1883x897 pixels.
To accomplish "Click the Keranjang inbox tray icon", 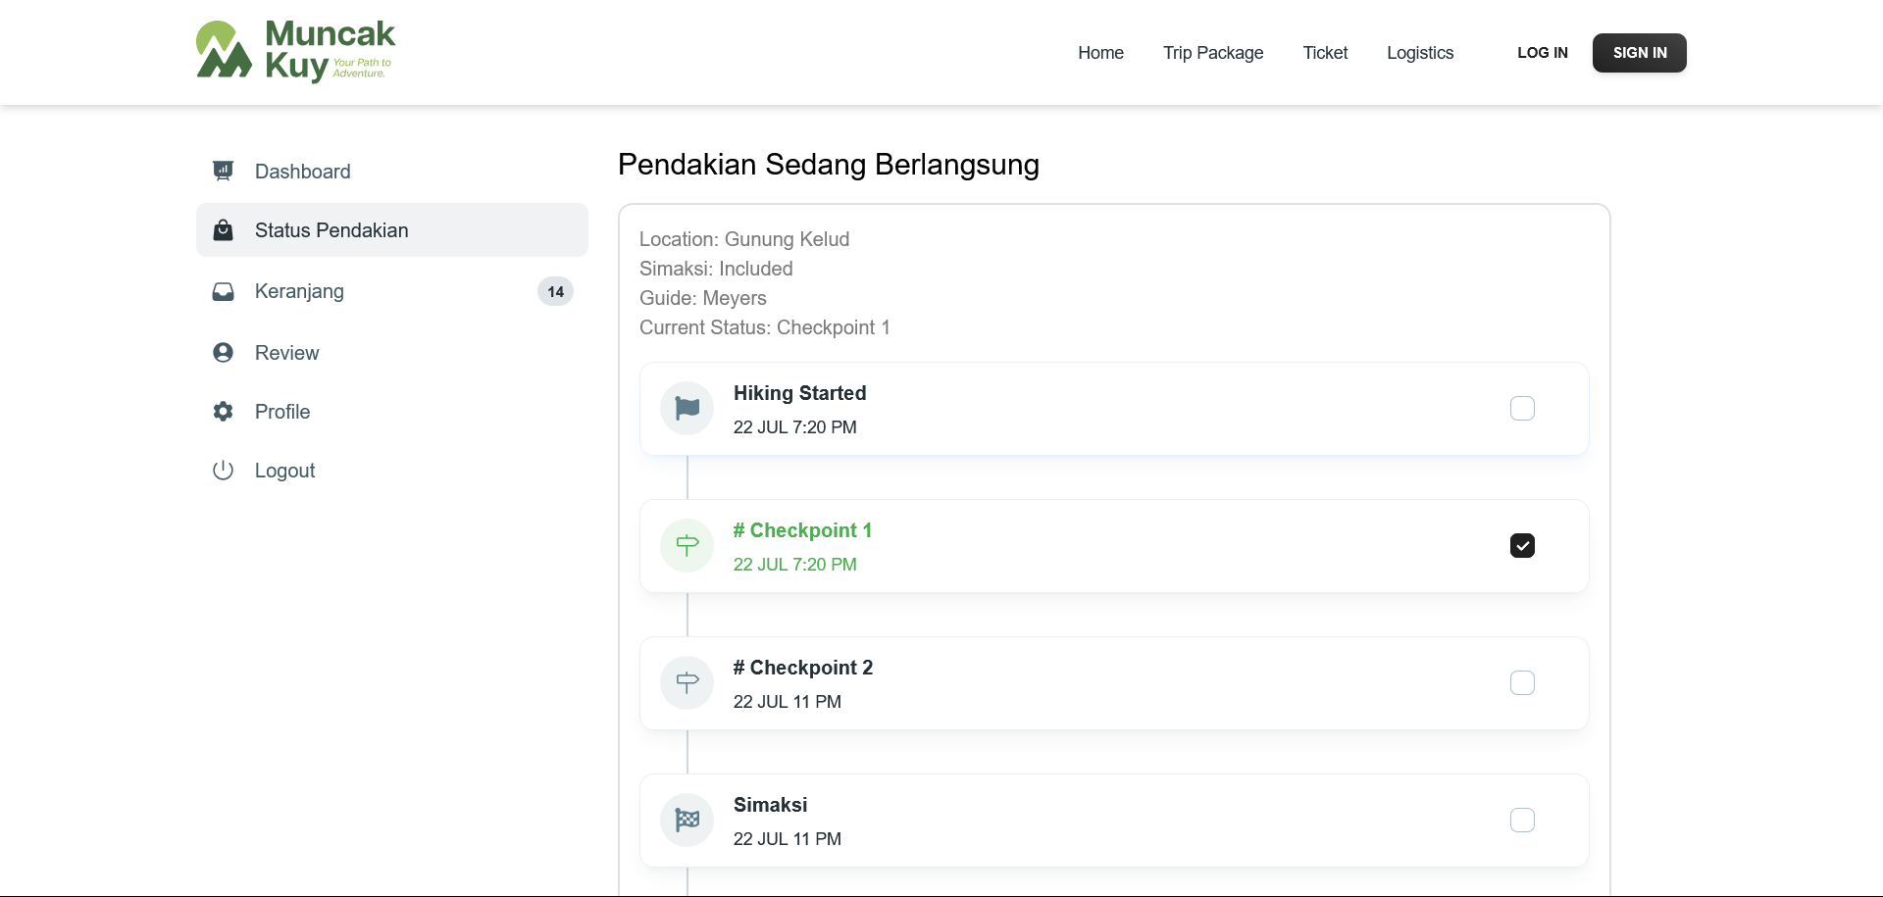I will 224,292.
